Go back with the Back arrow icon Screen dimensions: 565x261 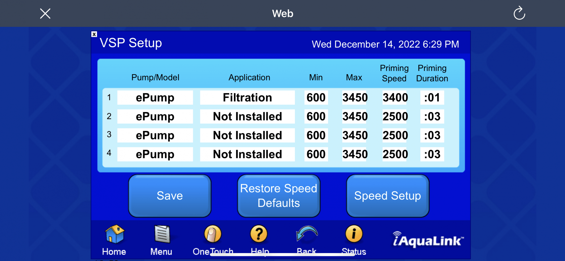307,234
